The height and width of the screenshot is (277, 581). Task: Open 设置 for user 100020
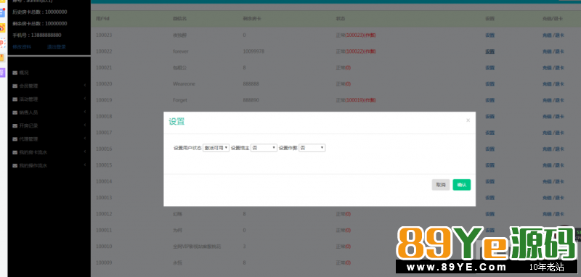click(489, 84)
